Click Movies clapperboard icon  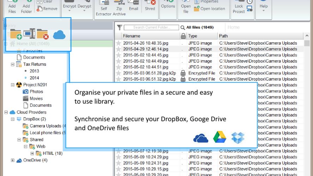point(25,99)
